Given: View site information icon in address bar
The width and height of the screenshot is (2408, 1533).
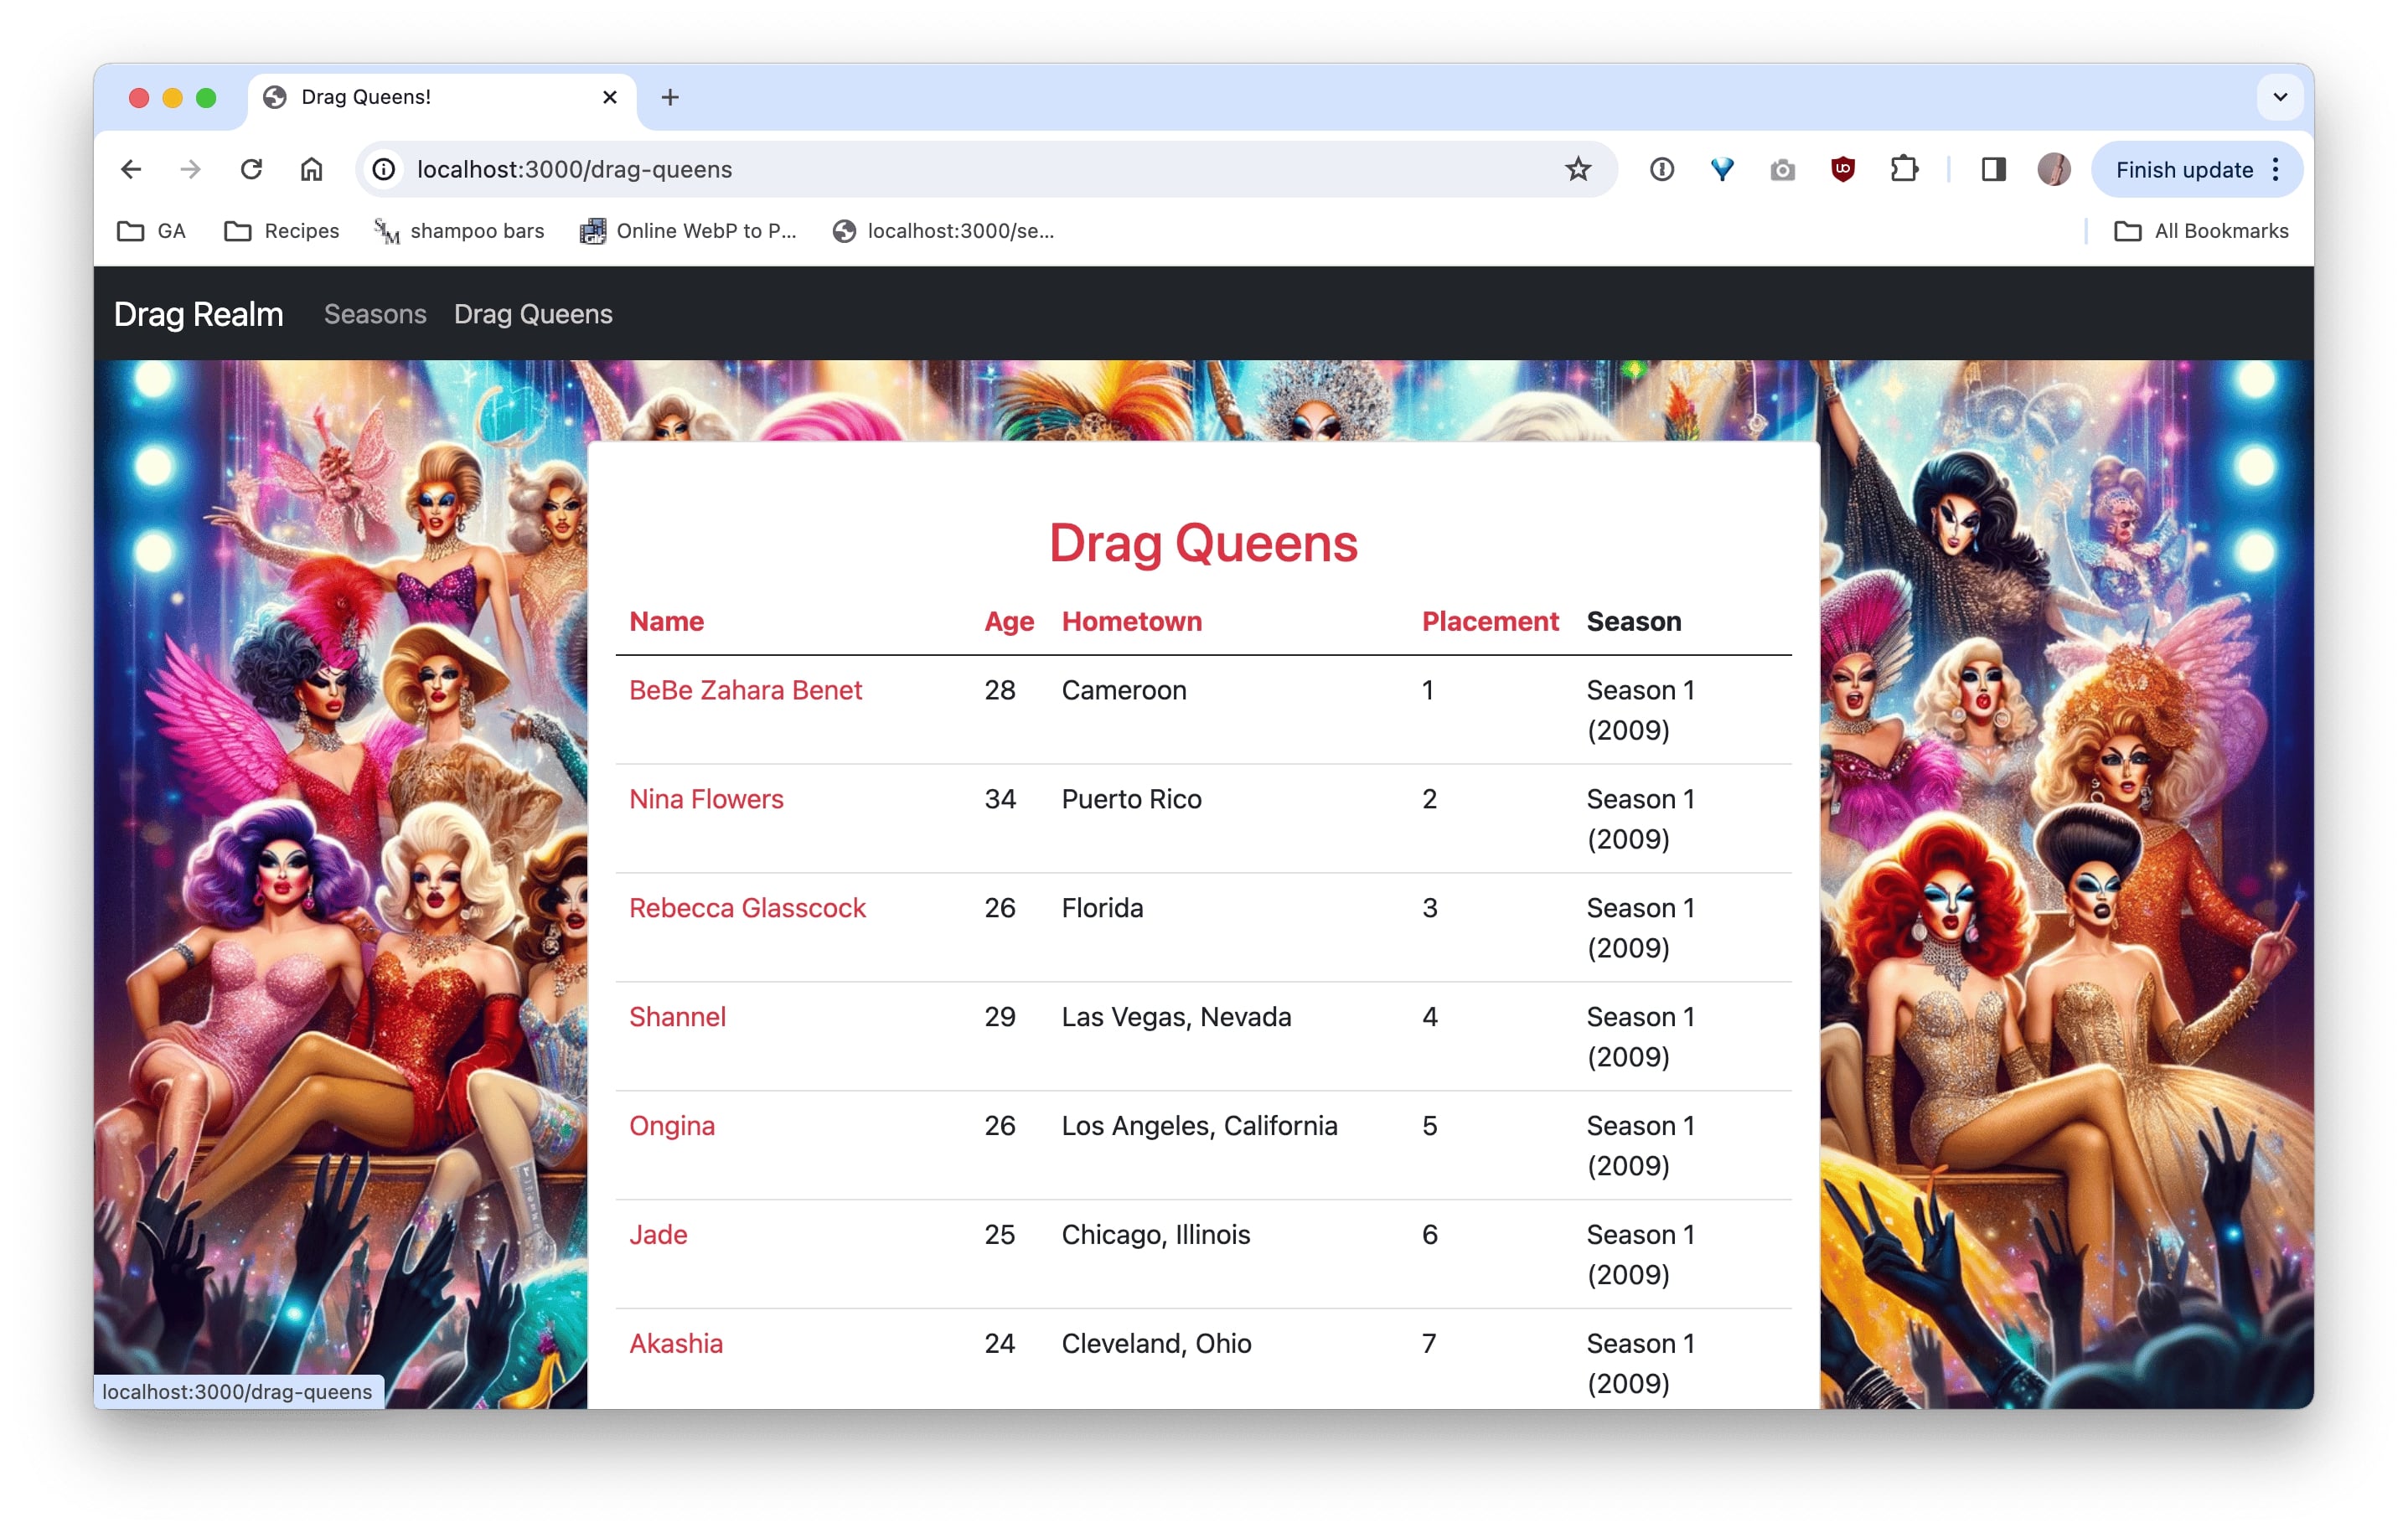Looking at the screenshot, I should click(x=384, y=169).
